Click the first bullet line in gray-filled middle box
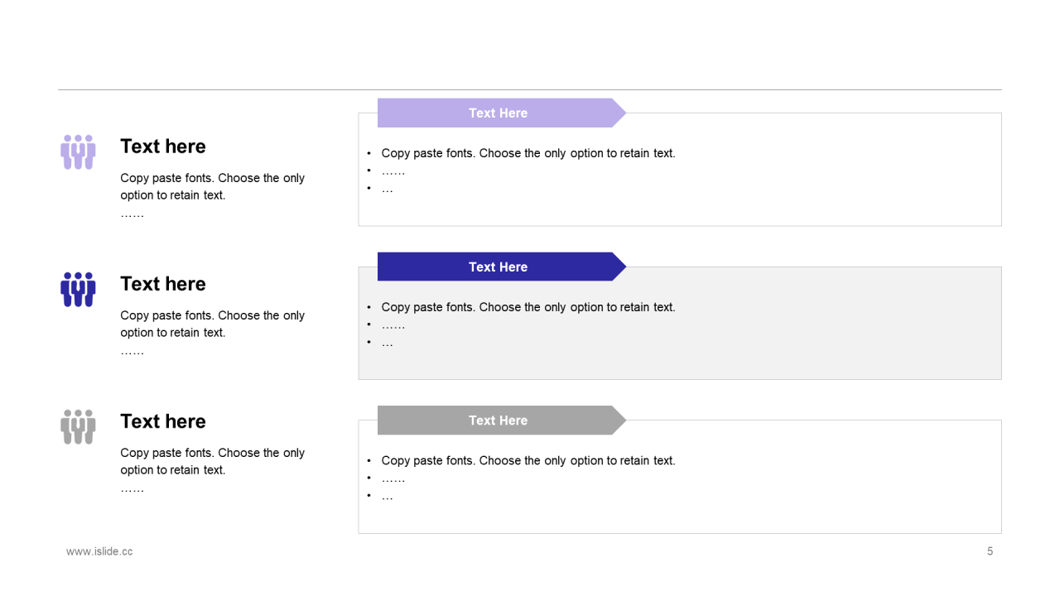 tap(528, 307)
